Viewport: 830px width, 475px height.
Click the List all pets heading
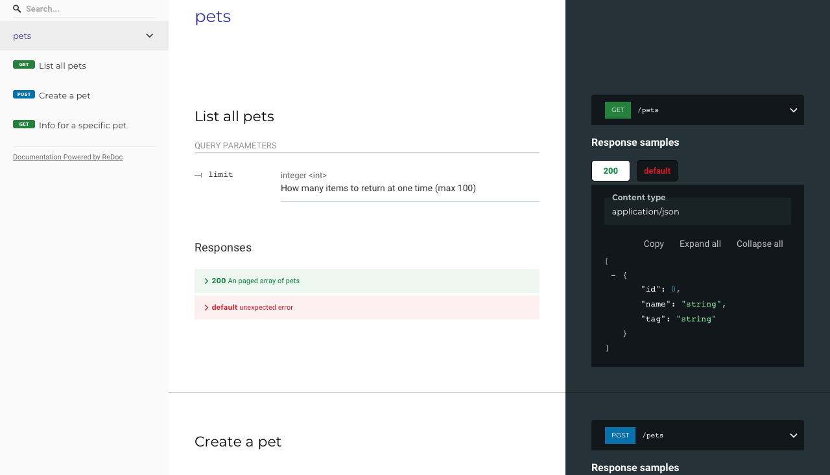click(x=234, y=116)
